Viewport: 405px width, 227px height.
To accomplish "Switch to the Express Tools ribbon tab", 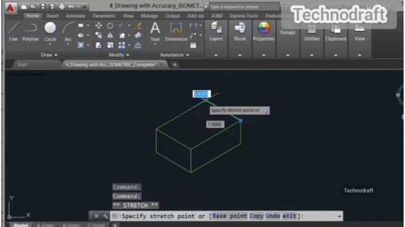I will tap(244, 16).
